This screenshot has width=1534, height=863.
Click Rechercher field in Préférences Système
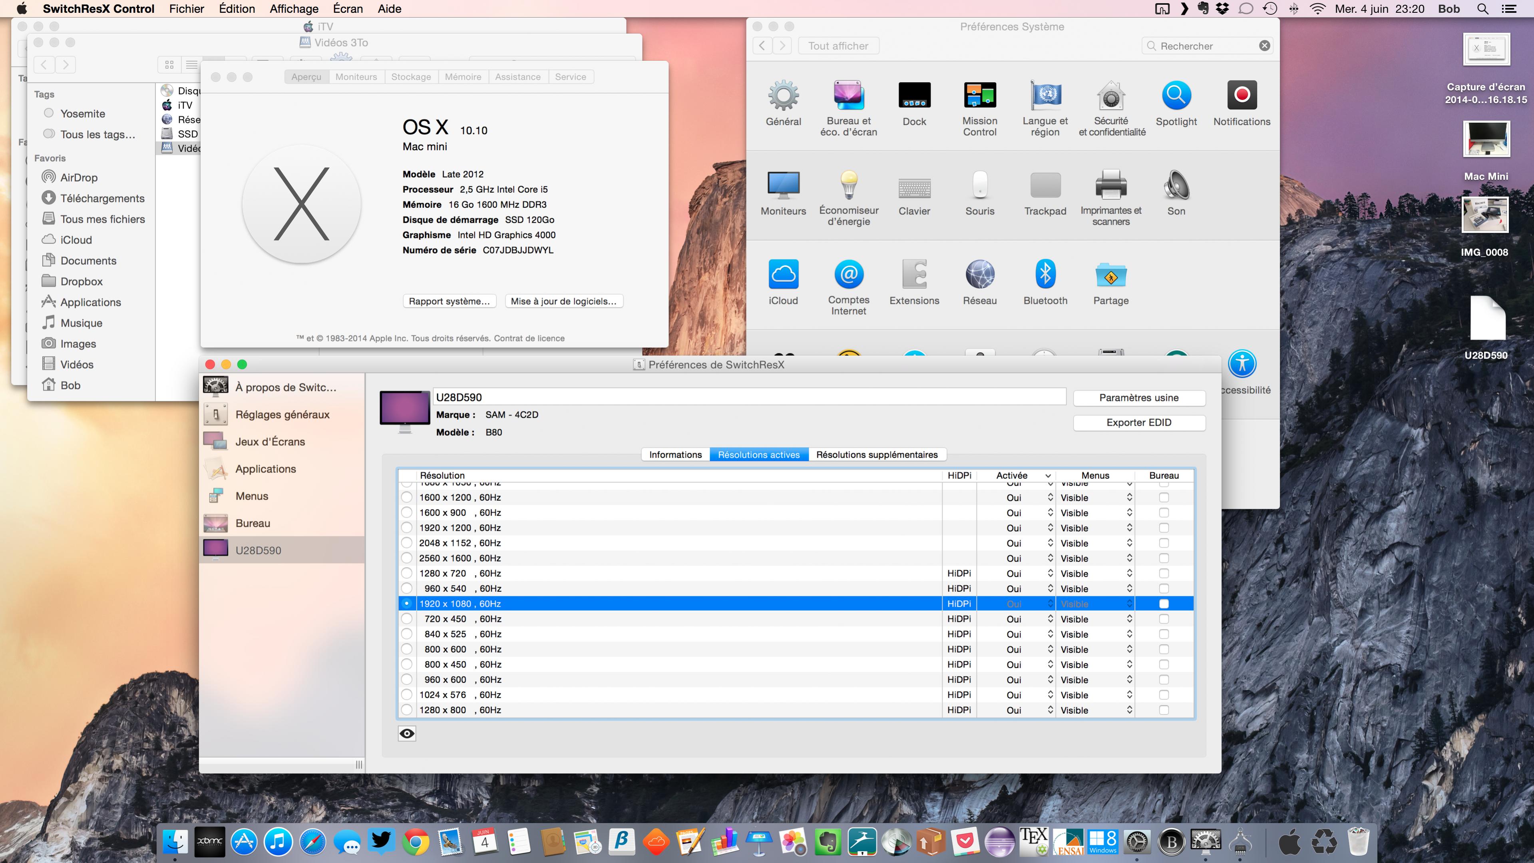click(x=1207, y=46)
